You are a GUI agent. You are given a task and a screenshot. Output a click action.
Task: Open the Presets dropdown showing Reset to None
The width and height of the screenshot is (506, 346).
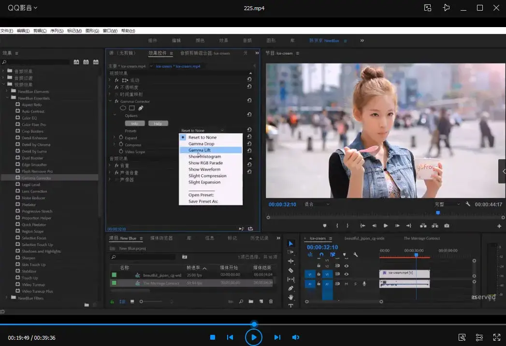click(x=202, y=131)
